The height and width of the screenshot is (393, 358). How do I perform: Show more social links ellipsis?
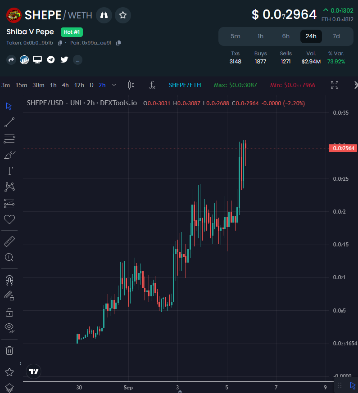point(77,60)
